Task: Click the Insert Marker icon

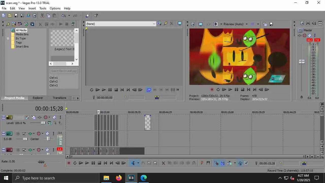Action: tap(202, 163)
